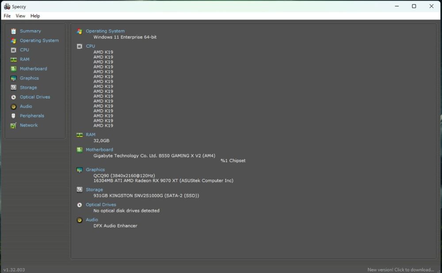
Task: Click the CPU chip icon in sidebar
Action: (14, 50)
